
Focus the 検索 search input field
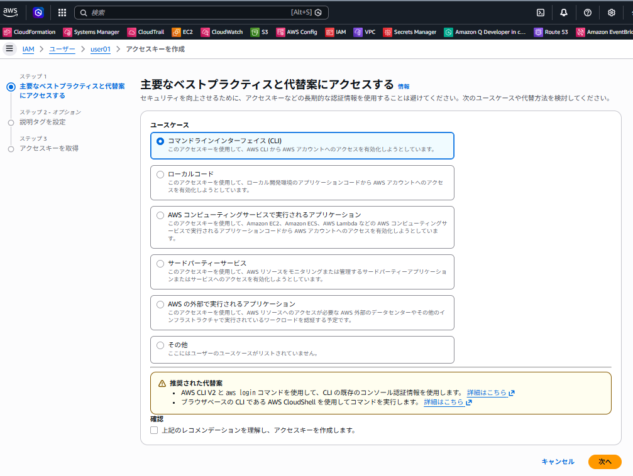click(x=201, y=13)
